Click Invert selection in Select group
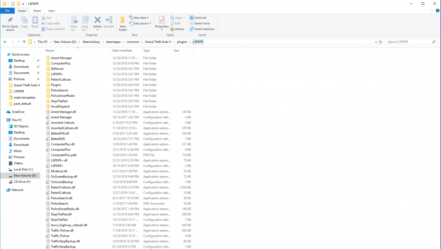 (202, 29)
